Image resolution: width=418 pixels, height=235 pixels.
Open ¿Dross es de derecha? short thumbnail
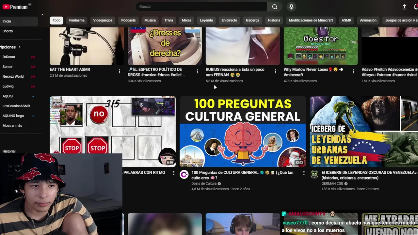[x=165, y=46]
